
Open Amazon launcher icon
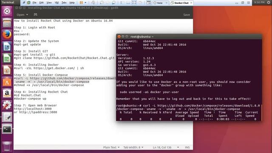[x=7, y=93]
